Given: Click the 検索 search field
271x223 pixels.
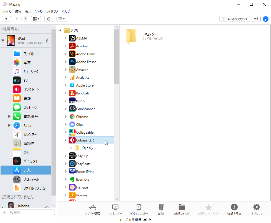Looking at the screenshot, I should point(32,212).
